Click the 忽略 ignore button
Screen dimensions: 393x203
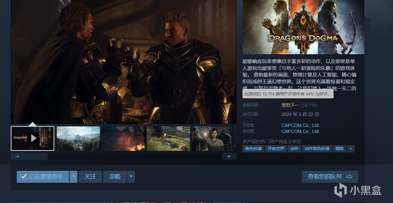pos(115,177)
